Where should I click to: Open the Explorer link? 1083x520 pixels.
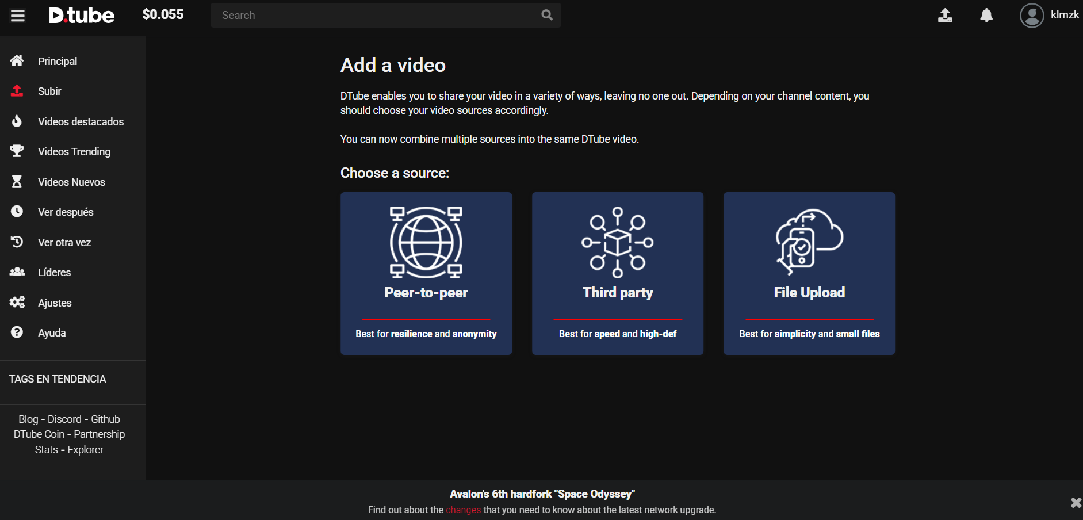[x=85, y=450]
